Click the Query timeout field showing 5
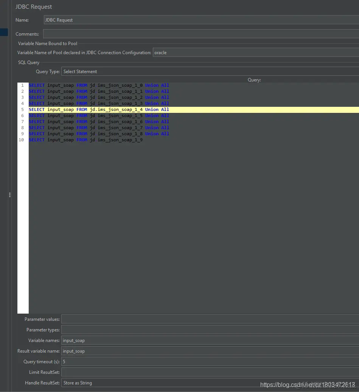Viewport: 359px width, 392px height. pyautogui.click(x=210, y=361)
